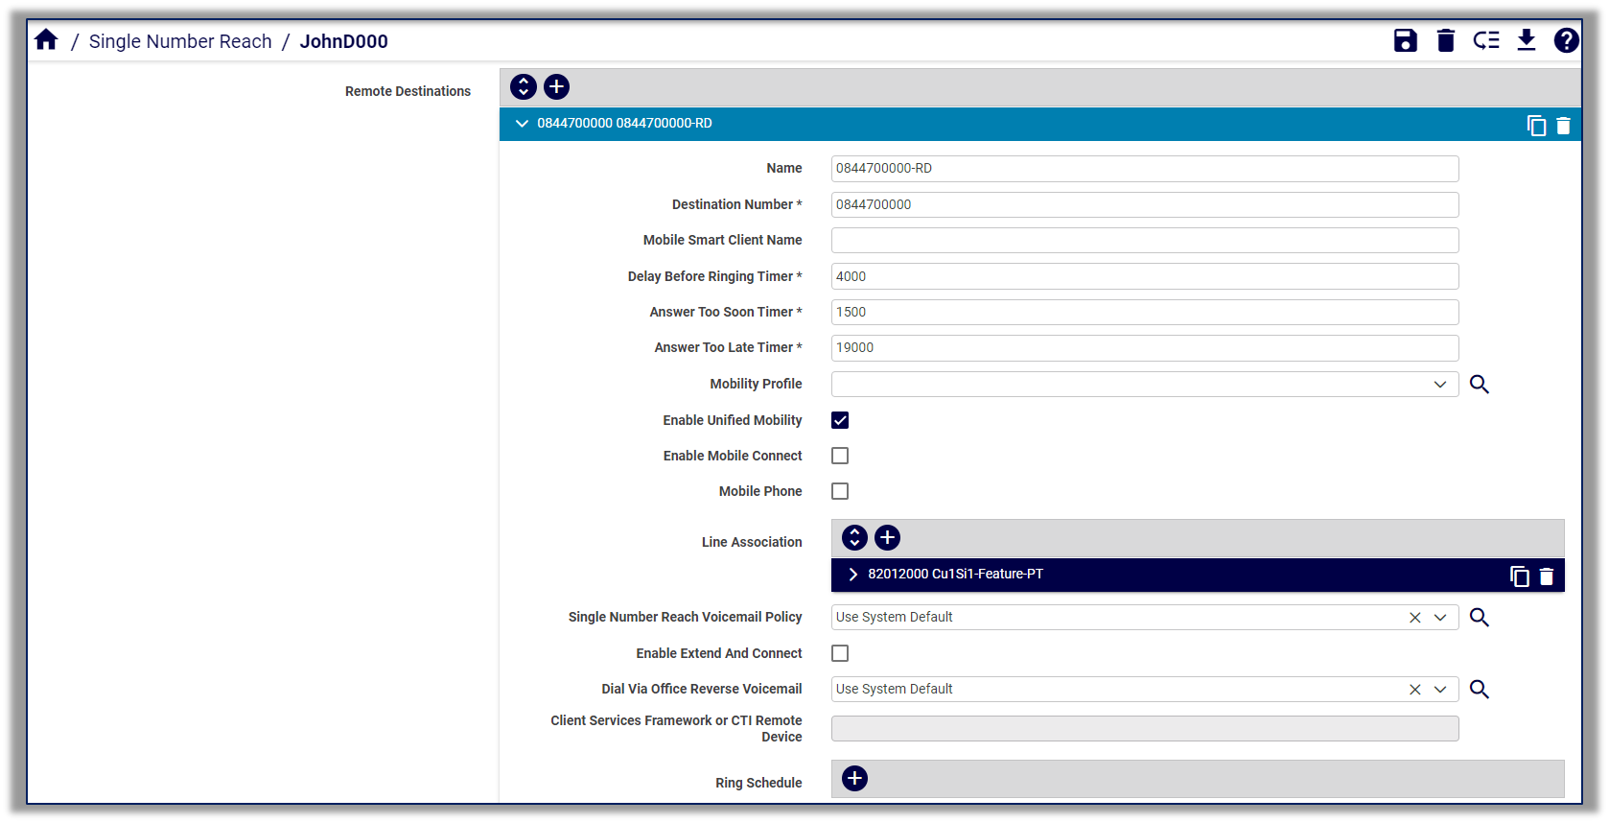The image size is (1609, 823).
Task: Save the record with the floppy disk icon
Action: (1405, 40)
